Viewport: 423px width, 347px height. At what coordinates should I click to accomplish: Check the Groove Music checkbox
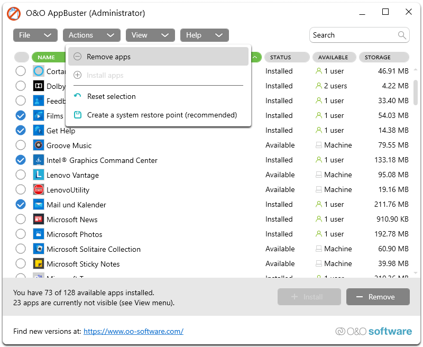tap(21, 145)
